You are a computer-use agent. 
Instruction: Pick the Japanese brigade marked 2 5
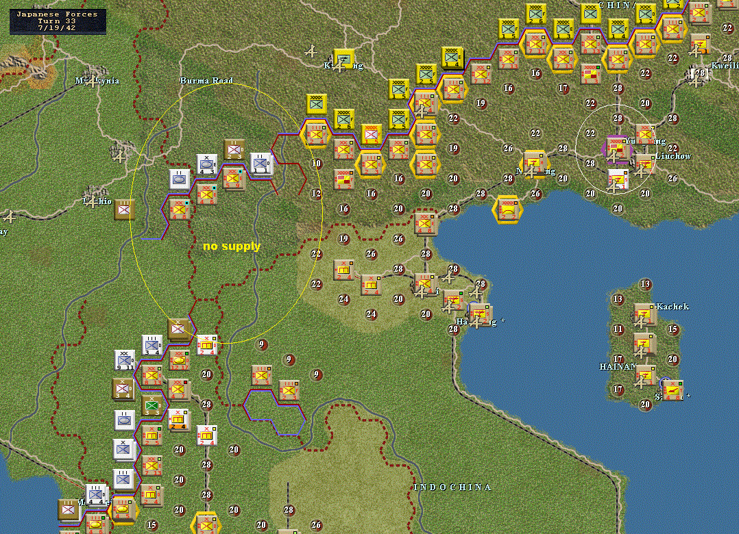coord(152,435)
